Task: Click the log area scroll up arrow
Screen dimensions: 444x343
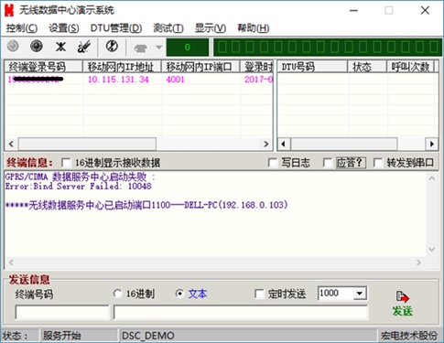Action: pos(432,178)
